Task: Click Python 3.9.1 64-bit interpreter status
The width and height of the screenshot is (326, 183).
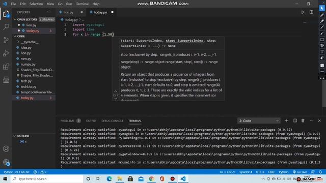Action: [16, 172]
